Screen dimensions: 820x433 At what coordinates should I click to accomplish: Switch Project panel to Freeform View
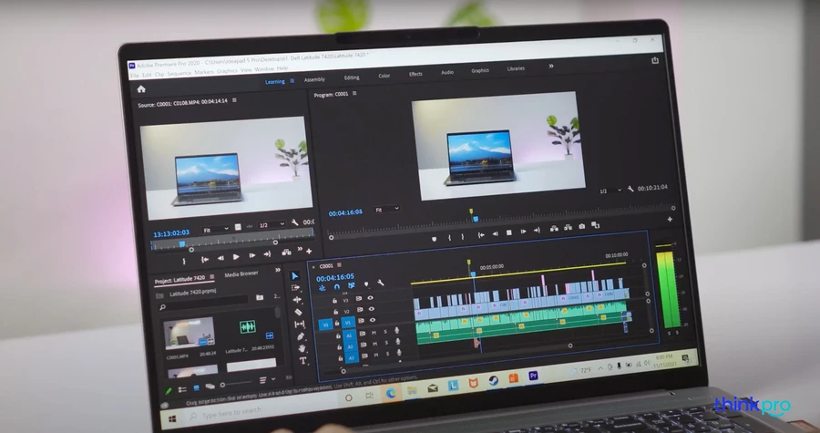[210, 387]
